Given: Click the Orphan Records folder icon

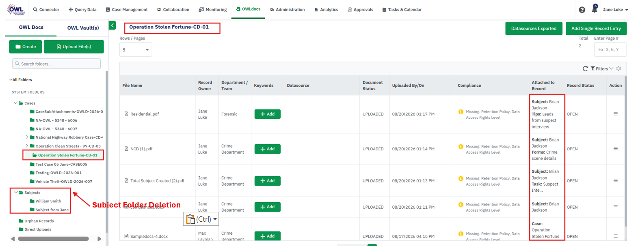Looking at the screenshot, I should (21, 221).
